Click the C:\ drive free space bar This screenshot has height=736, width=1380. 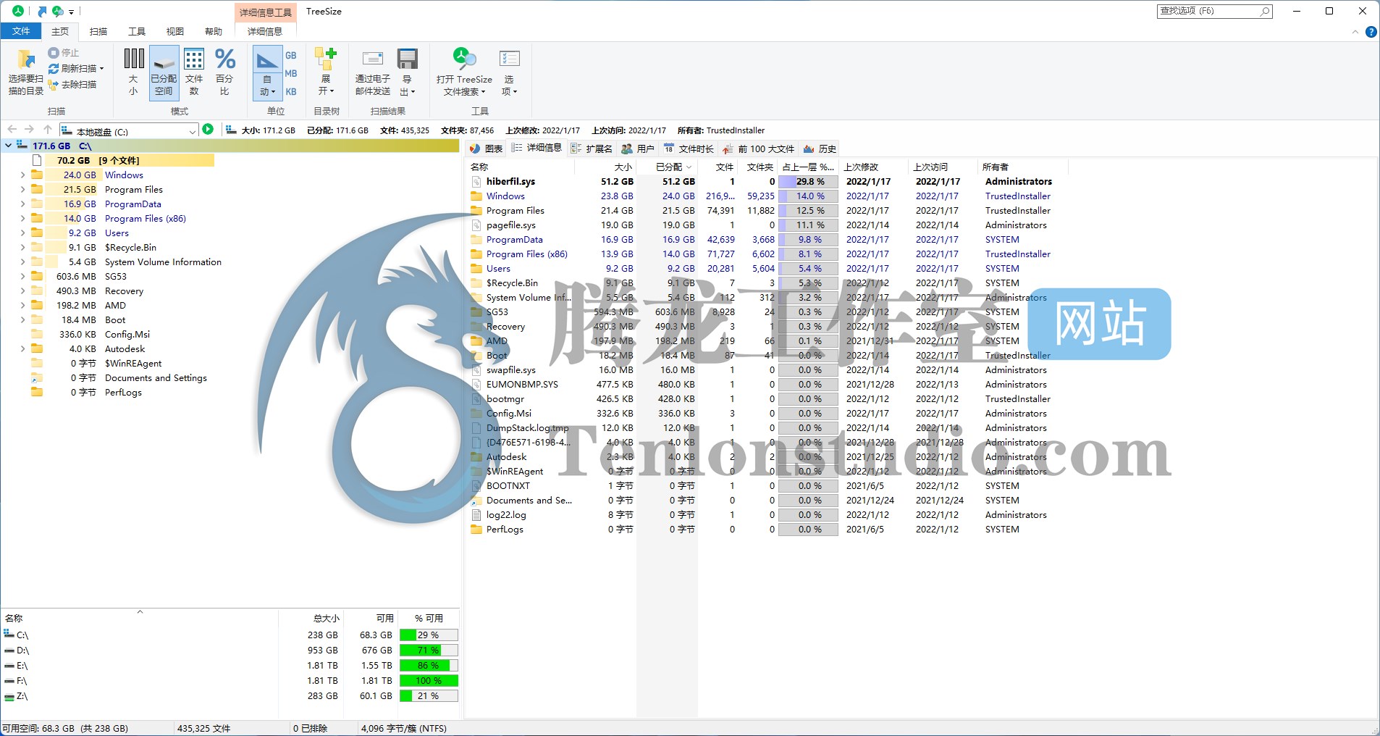point(429,635)
